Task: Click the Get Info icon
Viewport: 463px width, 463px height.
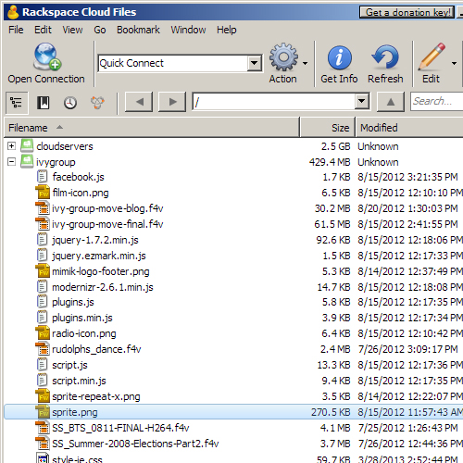Action: coord(339,57)
